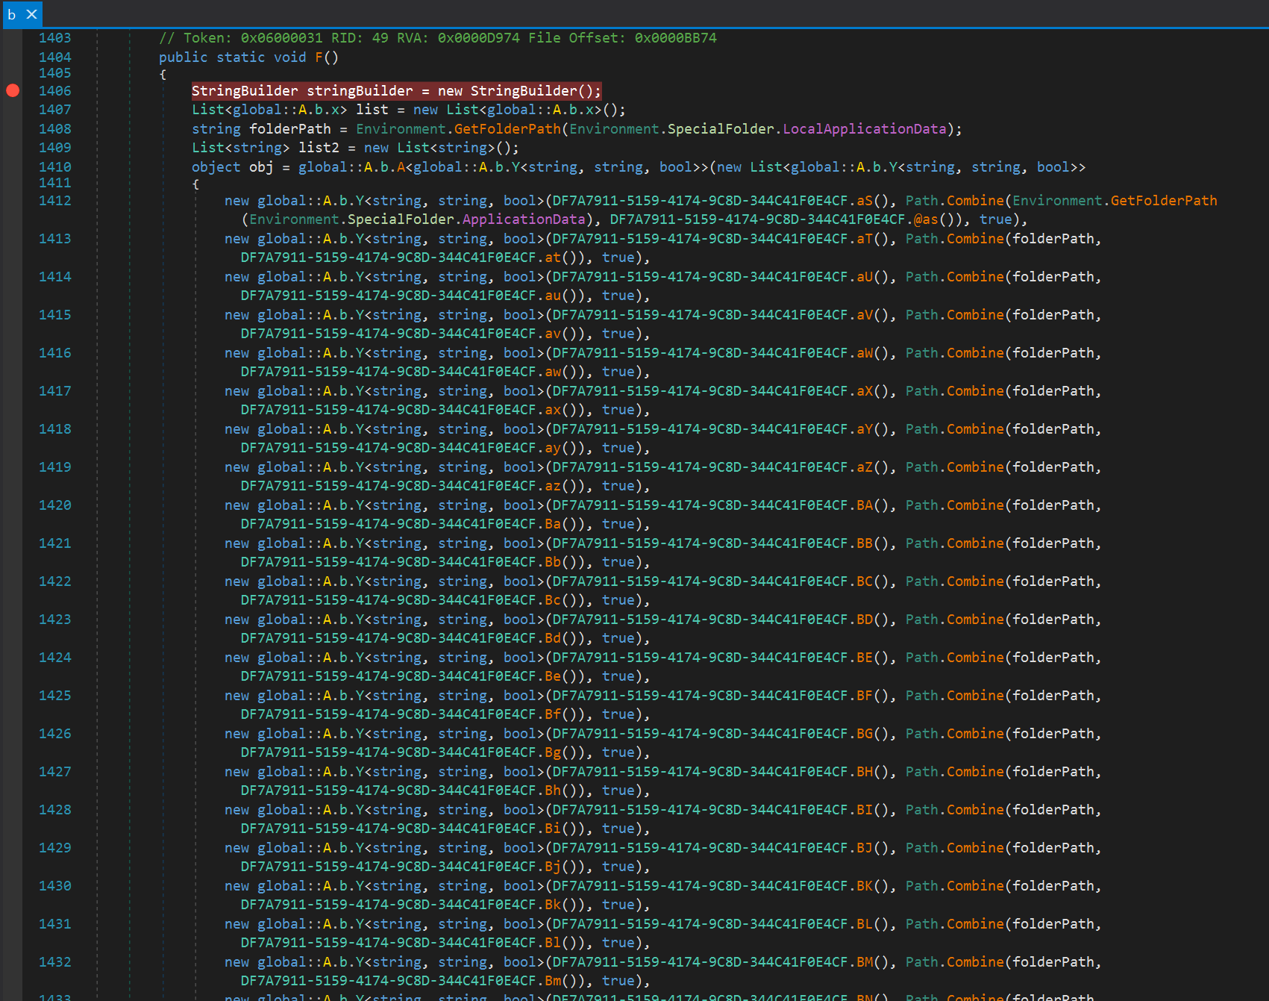Image resolution: width=1269 pixels, height=1001 pixels.
Task: Click the method name F on line 1404
Action: (x=319, y=57)
